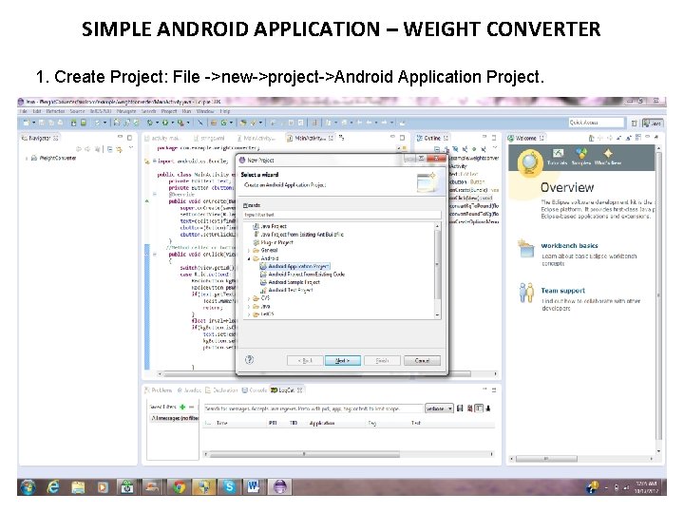Switch to the activity_main editor tab
The image size is (684, 513).
point(162,138)
